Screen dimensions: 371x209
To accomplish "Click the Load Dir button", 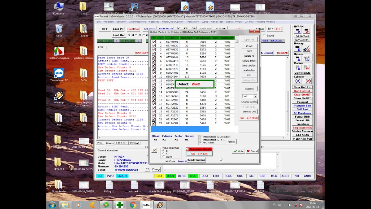I will coord(118,29).
